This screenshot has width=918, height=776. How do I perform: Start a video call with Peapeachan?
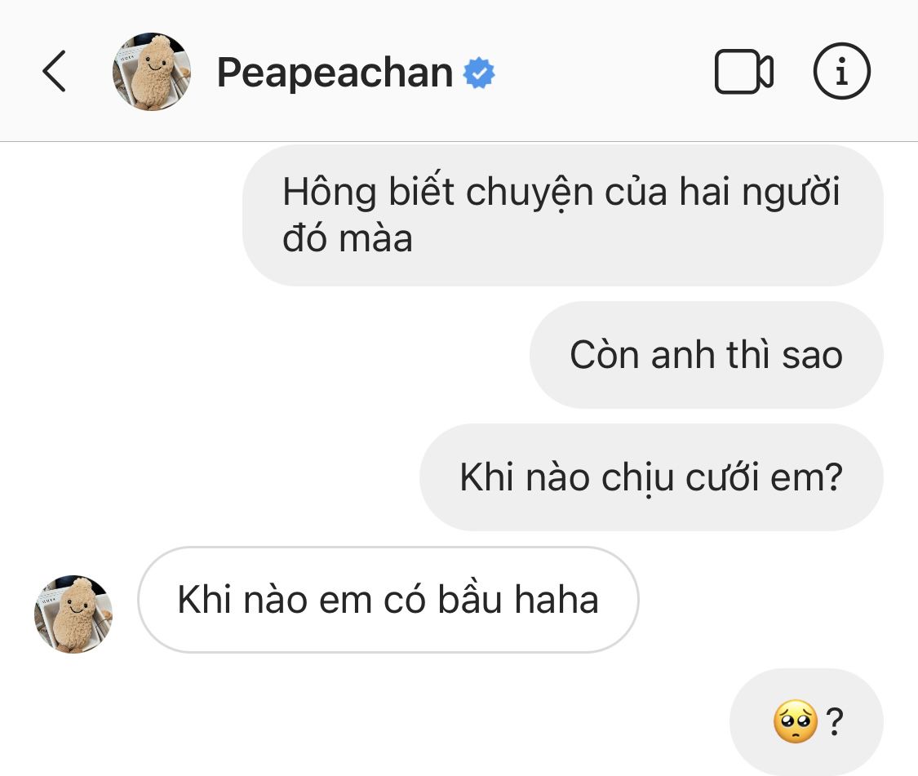[x=743, y=72]
